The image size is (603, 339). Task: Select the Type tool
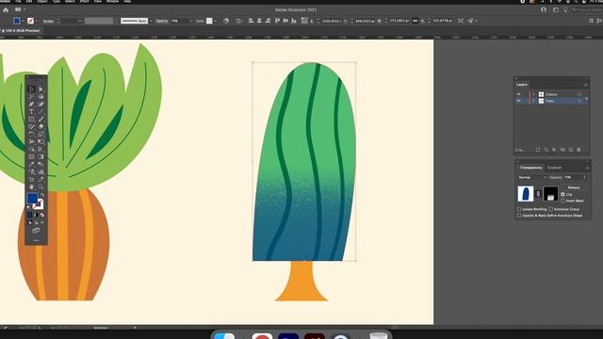[x=31, y=111]
